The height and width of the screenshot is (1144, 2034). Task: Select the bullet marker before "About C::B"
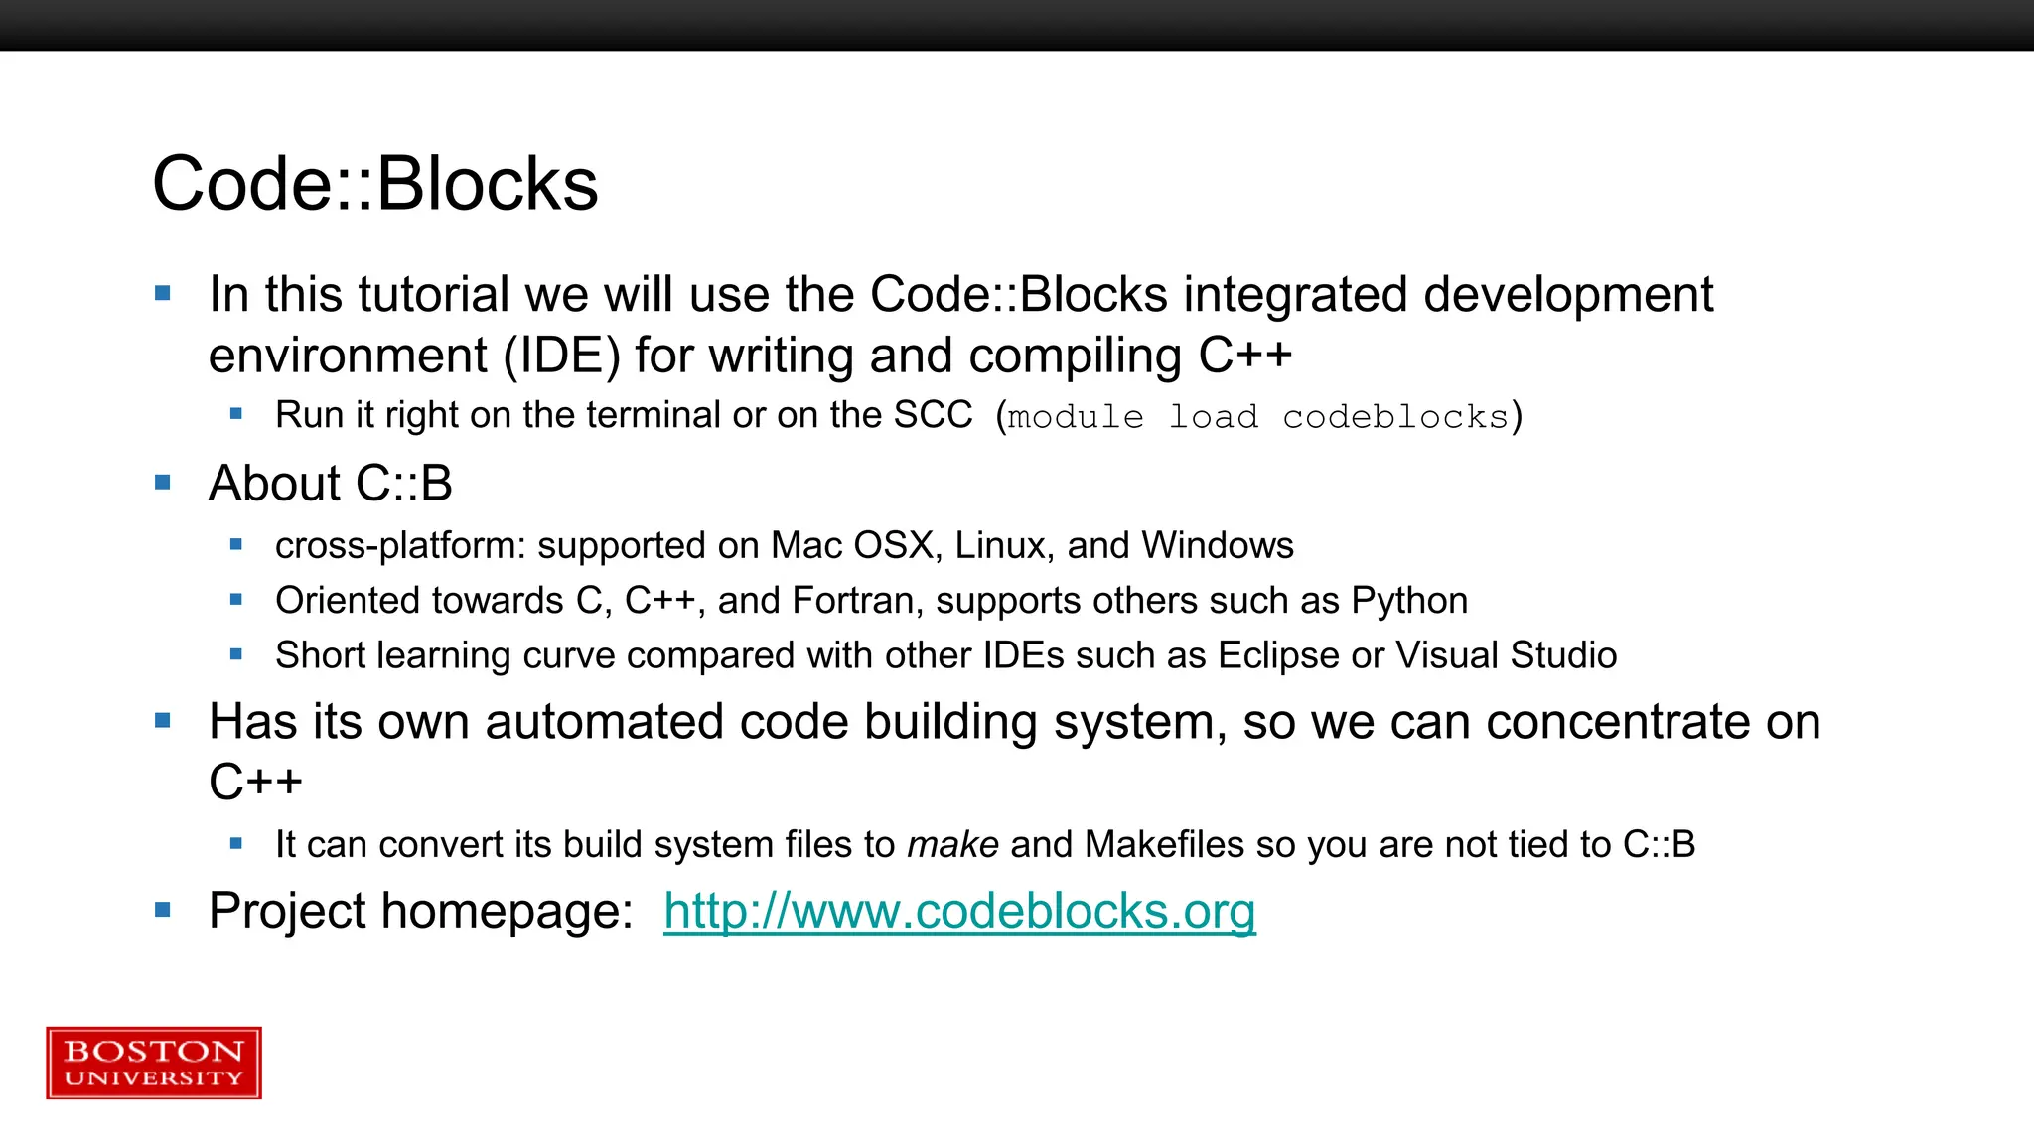163,483
